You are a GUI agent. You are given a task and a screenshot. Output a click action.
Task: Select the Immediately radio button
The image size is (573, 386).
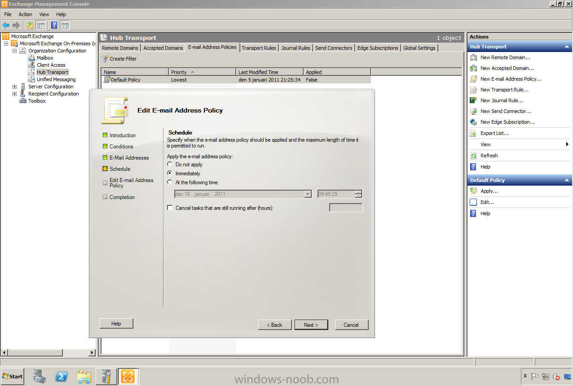[x=170, y=173]
